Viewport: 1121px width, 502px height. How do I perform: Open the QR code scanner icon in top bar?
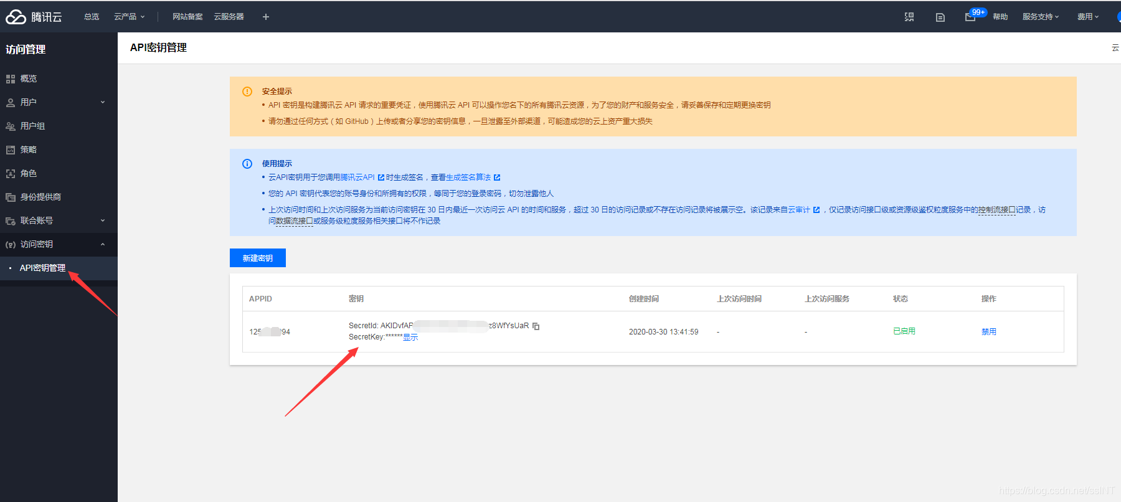(x=909, y=17)
